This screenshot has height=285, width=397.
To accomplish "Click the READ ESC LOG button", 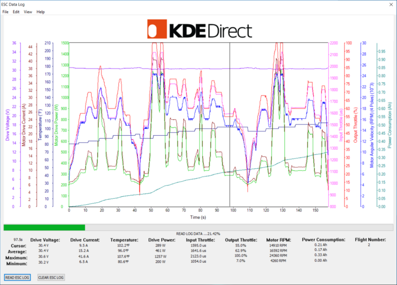I will [x=18, y=277].
